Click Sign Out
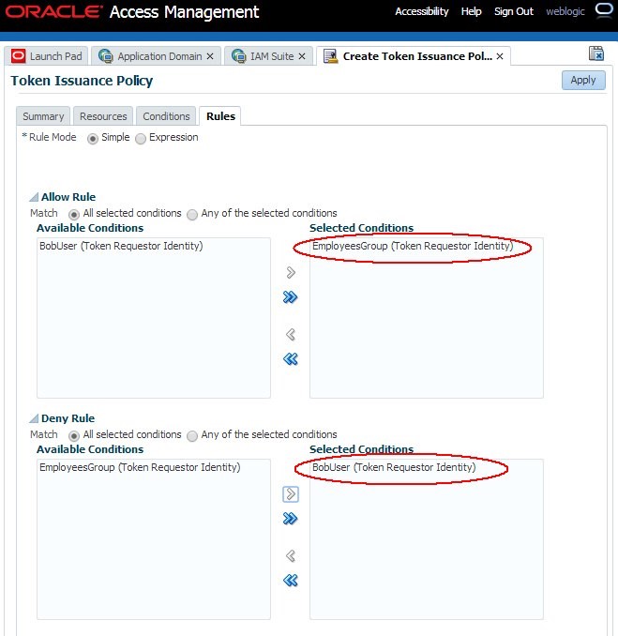The width and height of the screenshot is (618, 636). (513, 11)
